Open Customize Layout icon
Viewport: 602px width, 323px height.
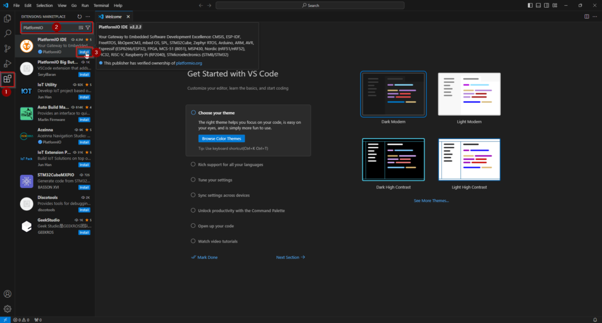point(555,5)
